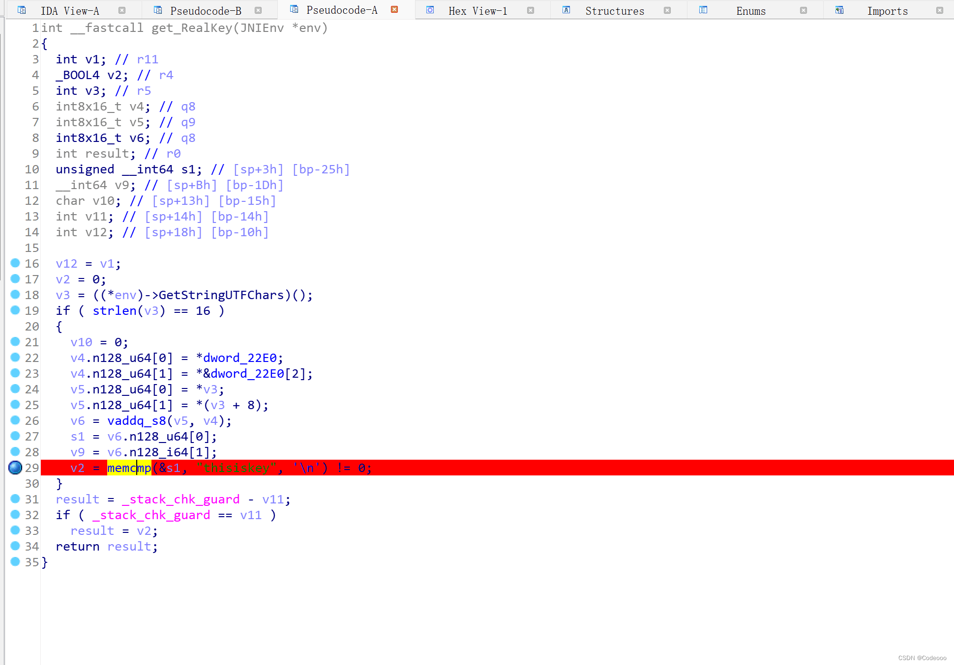Click the _BOOL4 v2 declaration
The width and height of the screenshot is (954, 665).
point(92,75)
